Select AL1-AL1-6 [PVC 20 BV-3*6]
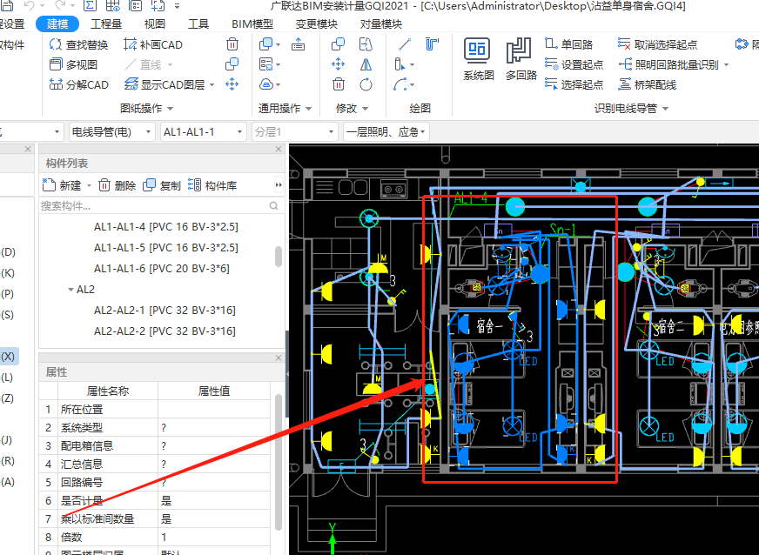 pos(162,268)
